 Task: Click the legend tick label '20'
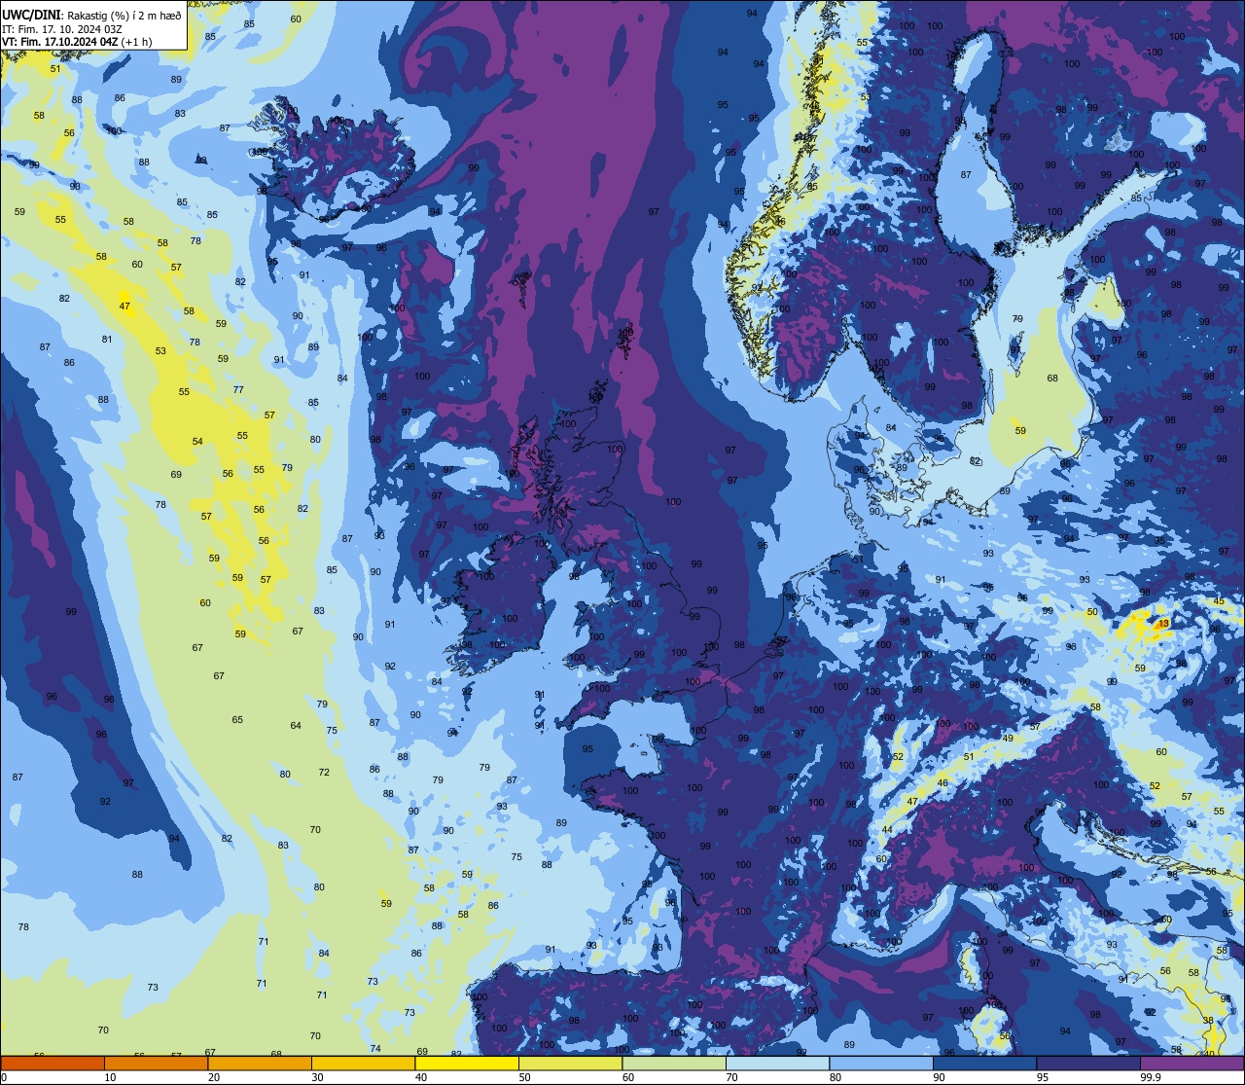point(214,1077)
